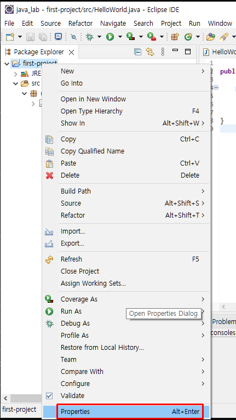Switch to the HelloWorld editor tab
This screenshot has width=236, height=420.
click(x=220, y=52)
